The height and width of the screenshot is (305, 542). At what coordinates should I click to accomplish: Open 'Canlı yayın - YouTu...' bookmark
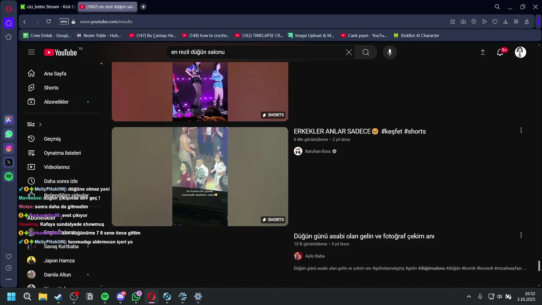click(364, 36)
